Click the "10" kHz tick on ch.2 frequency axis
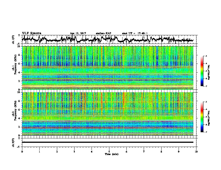 [19, 92]
